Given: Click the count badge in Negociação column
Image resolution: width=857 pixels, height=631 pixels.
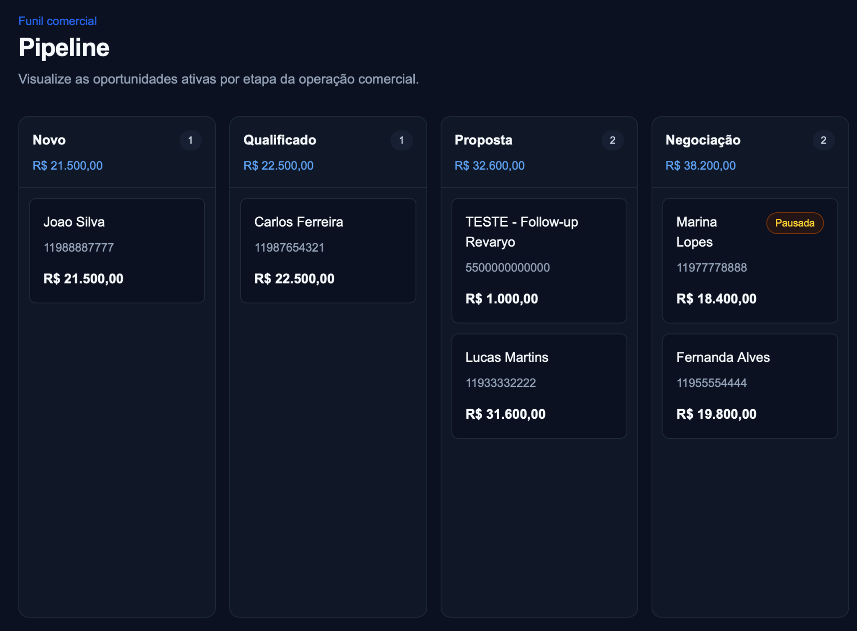Looking at the screenshot, I should point(824,140).
